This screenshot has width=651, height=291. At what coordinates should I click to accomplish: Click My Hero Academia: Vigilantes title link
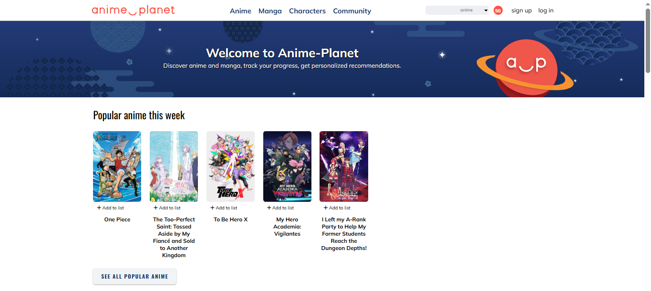pyautogui.click(x=288, y=227)
